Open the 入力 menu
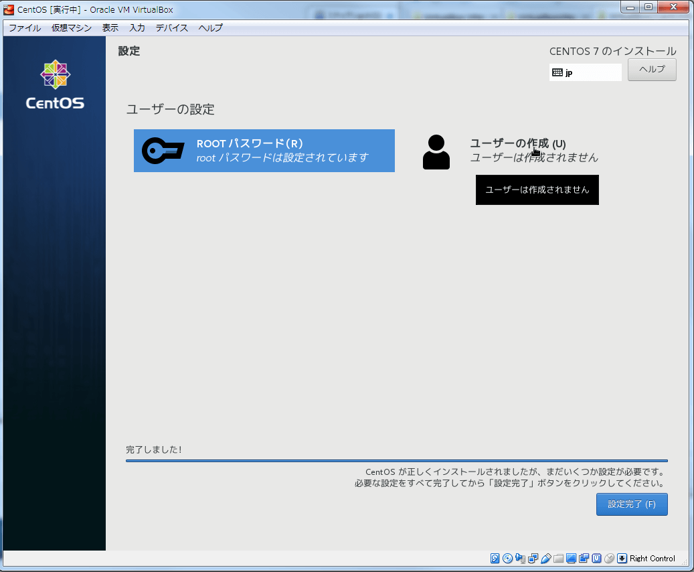Viewport: 694px width, 572px height. [137, 27]
